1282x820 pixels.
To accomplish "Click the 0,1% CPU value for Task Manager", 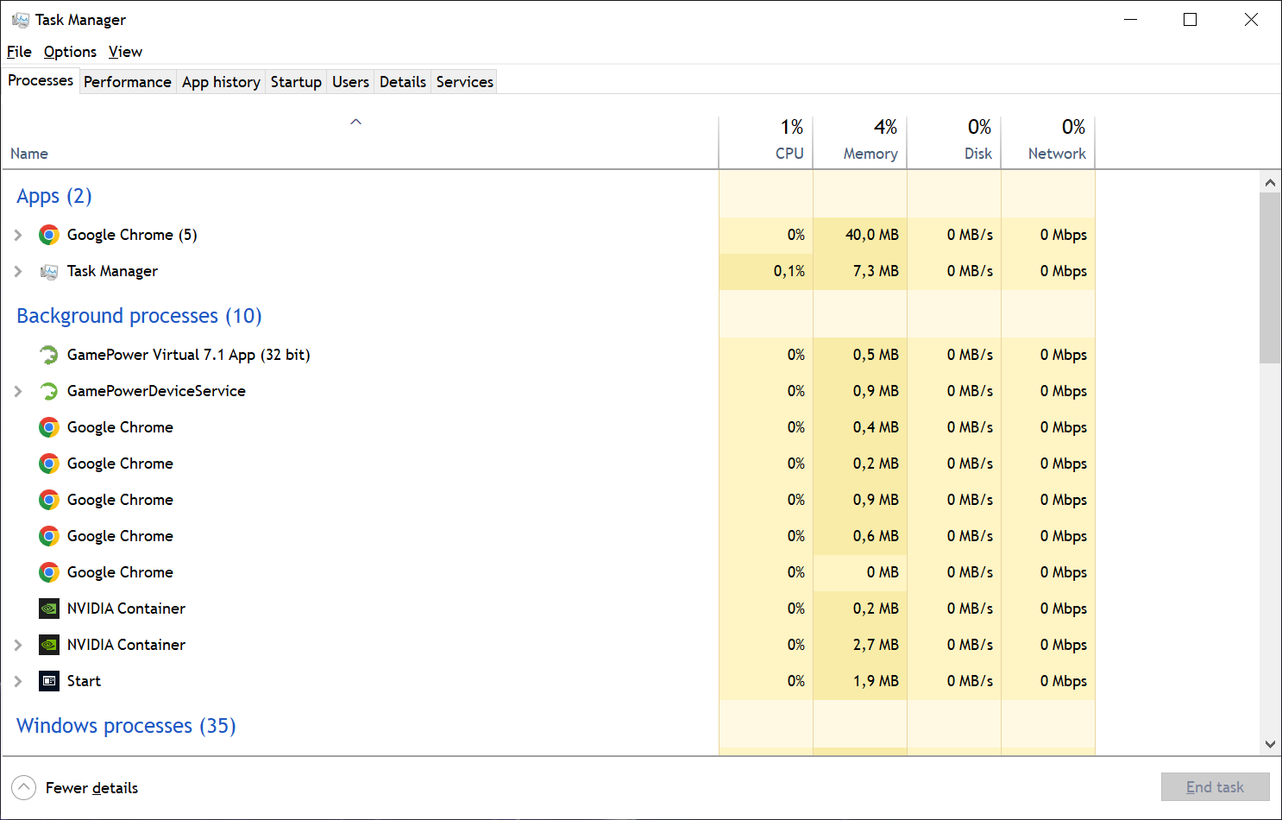I will [x=789, y=271].
